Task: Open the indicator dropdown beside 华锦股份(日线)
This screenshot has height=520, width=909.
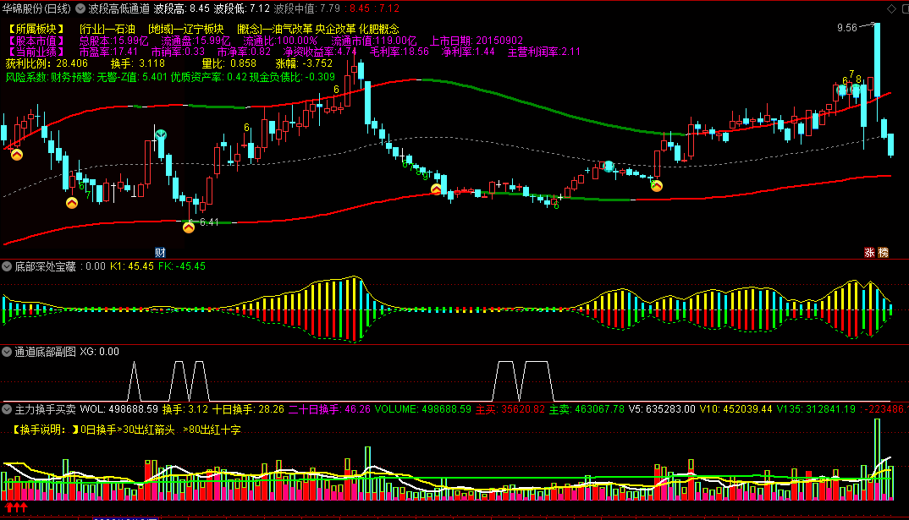Action: pos(80,8)
